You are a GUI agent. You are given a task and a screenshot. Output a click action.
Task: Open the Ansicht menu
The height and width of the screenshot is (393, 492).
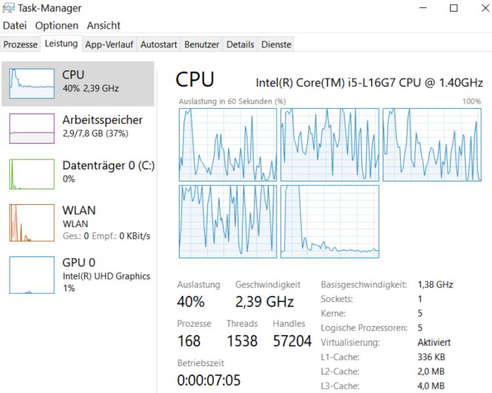104,26
